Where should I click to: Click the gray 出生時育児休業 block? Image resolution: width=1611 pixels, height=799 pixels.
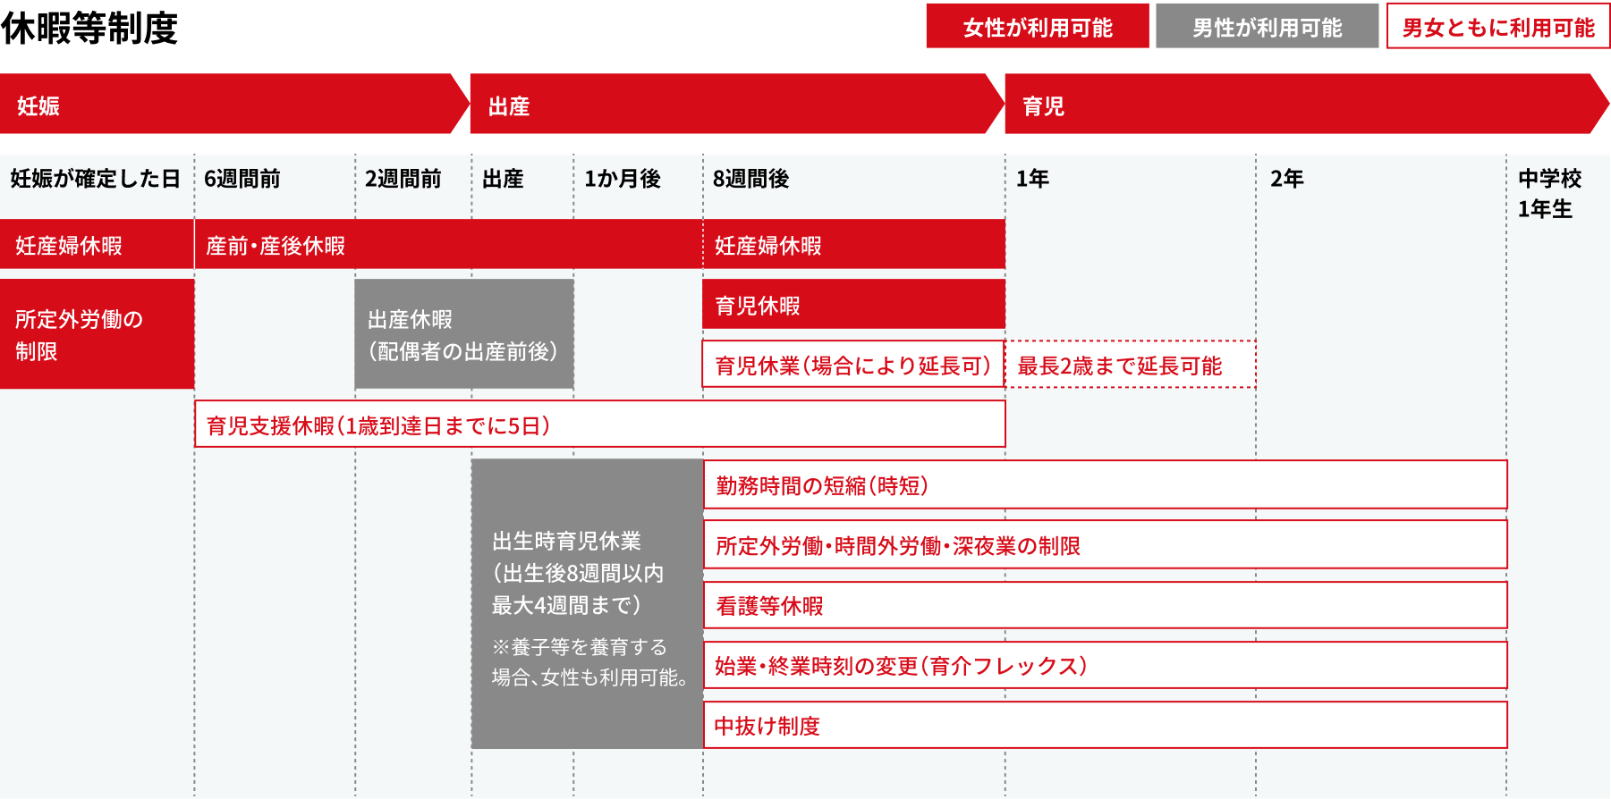[587, 603]
